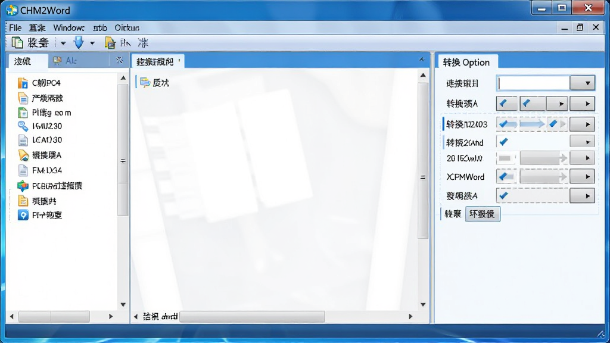Select the '殠援共' tree item
610x343 pixels.
coord(44,201)
